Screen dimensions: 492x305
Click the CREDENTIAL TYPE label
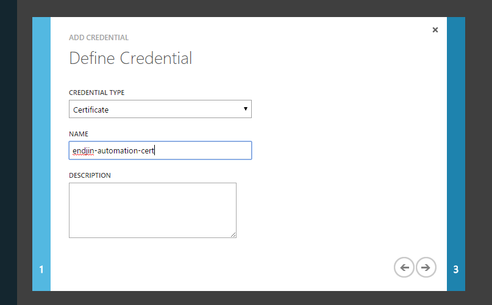tap(97, 93)
